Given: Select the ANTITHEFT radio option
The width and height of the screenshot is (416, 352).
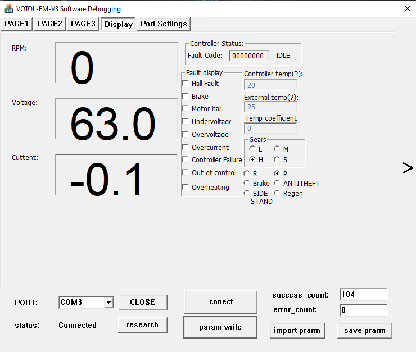Looking at the screenshot, I should [277, 183].
